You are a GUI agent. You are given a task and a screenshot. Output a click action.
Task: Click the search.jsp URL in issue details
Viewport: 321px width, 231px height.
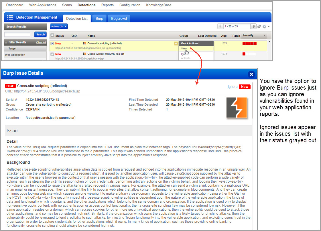click(47, 91)
